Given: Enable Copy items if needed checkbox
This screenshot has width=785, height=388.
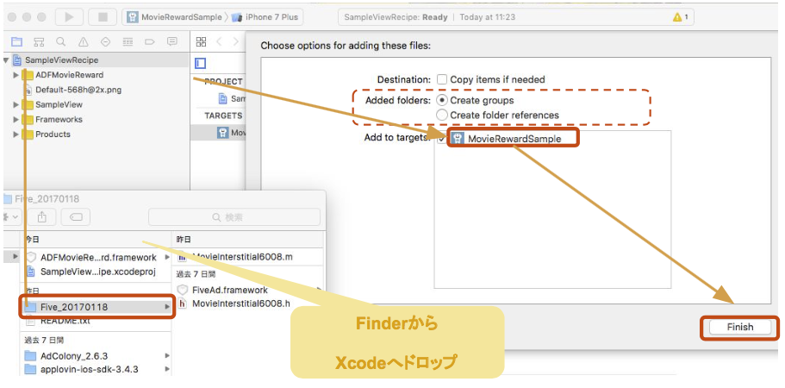Looking at the screenshot, I should 441,79.
